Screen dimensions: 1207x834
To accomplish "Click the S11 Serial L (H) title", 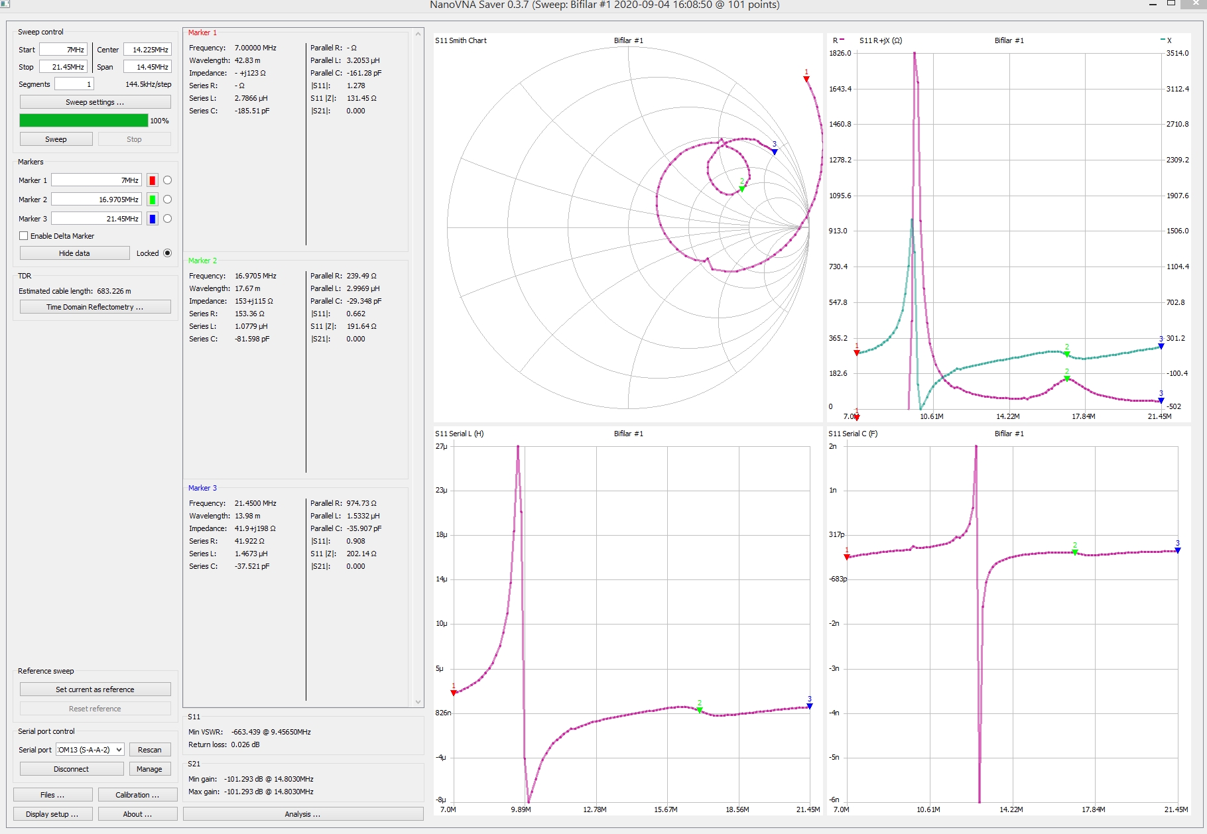I will pyautogui.click(x=460, y=434).
